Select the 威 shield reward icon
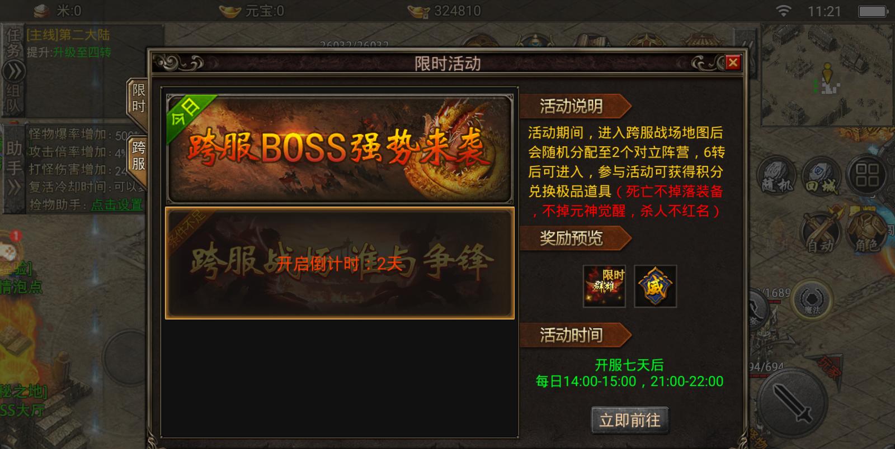895x449 pixels. tap(655, 286)
